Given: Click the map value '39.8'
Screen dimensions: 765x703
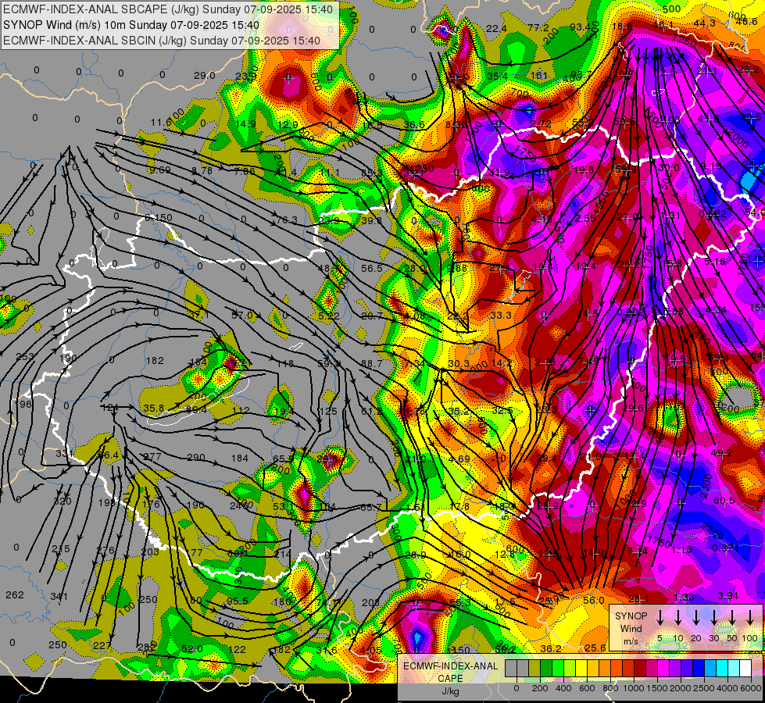Looking at the screenshot, I should [x=372, y=220].
